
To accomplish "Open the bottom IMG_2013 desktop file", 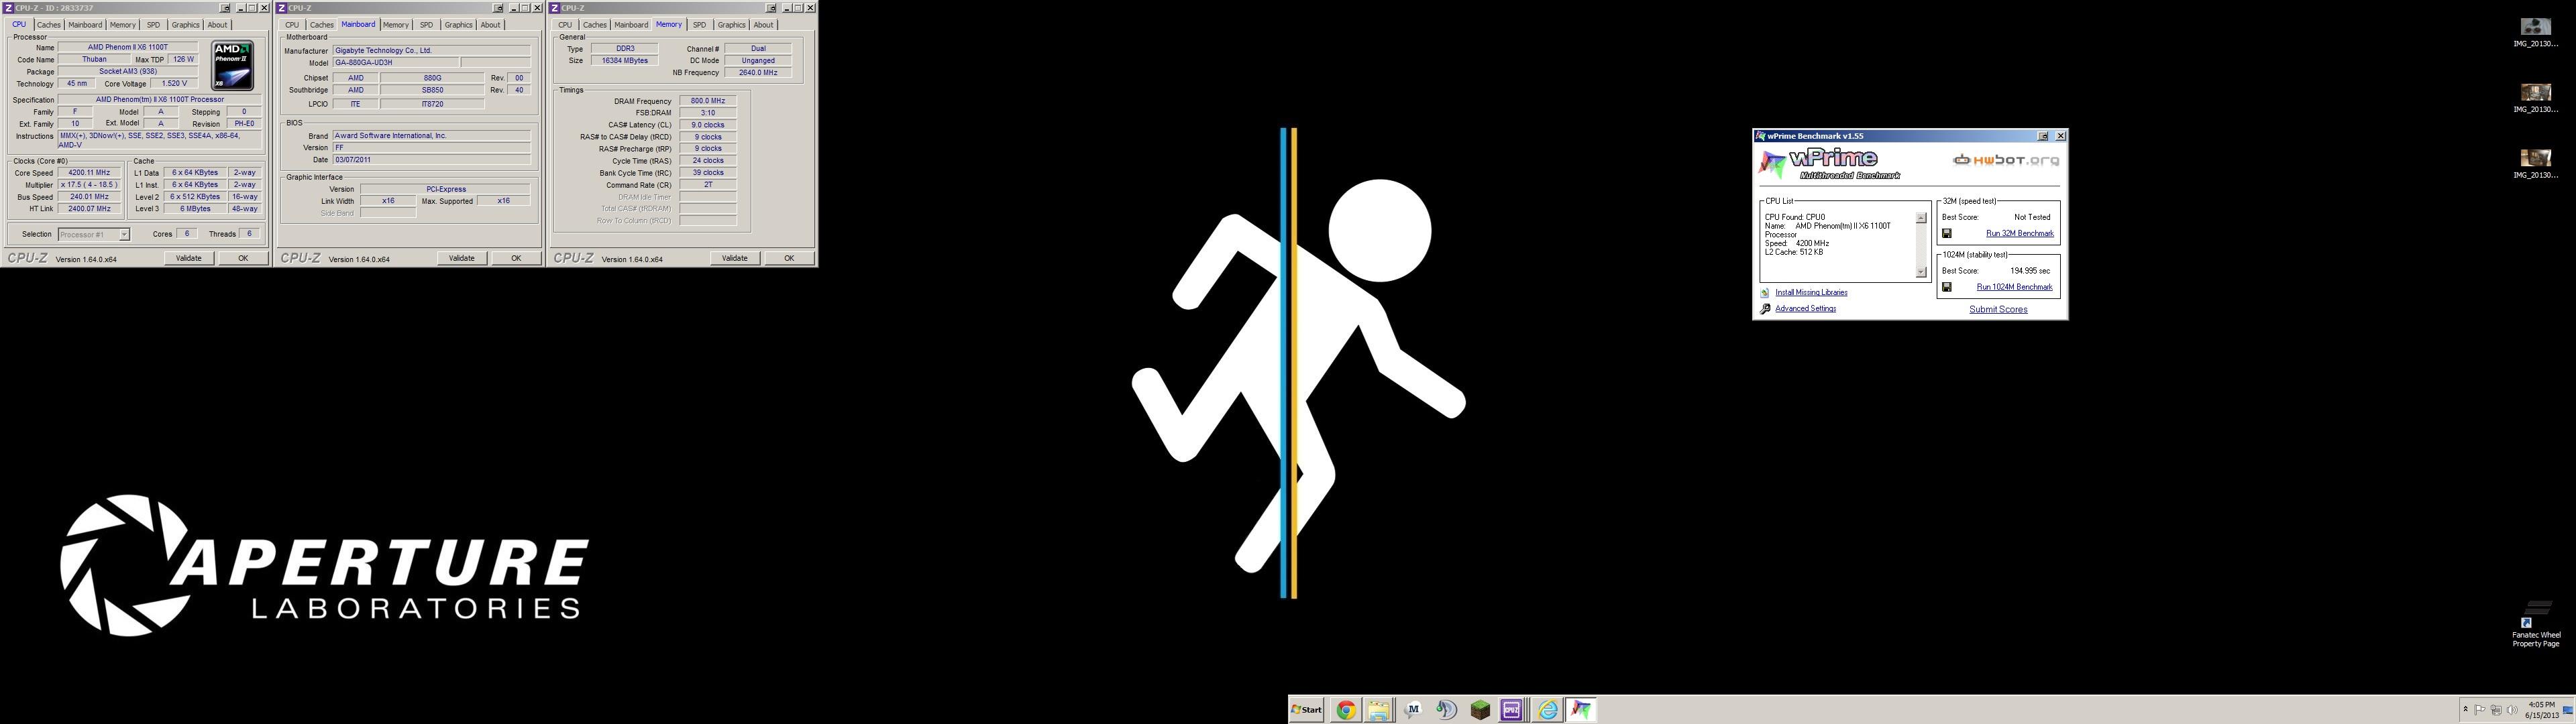I will 2535,163.
